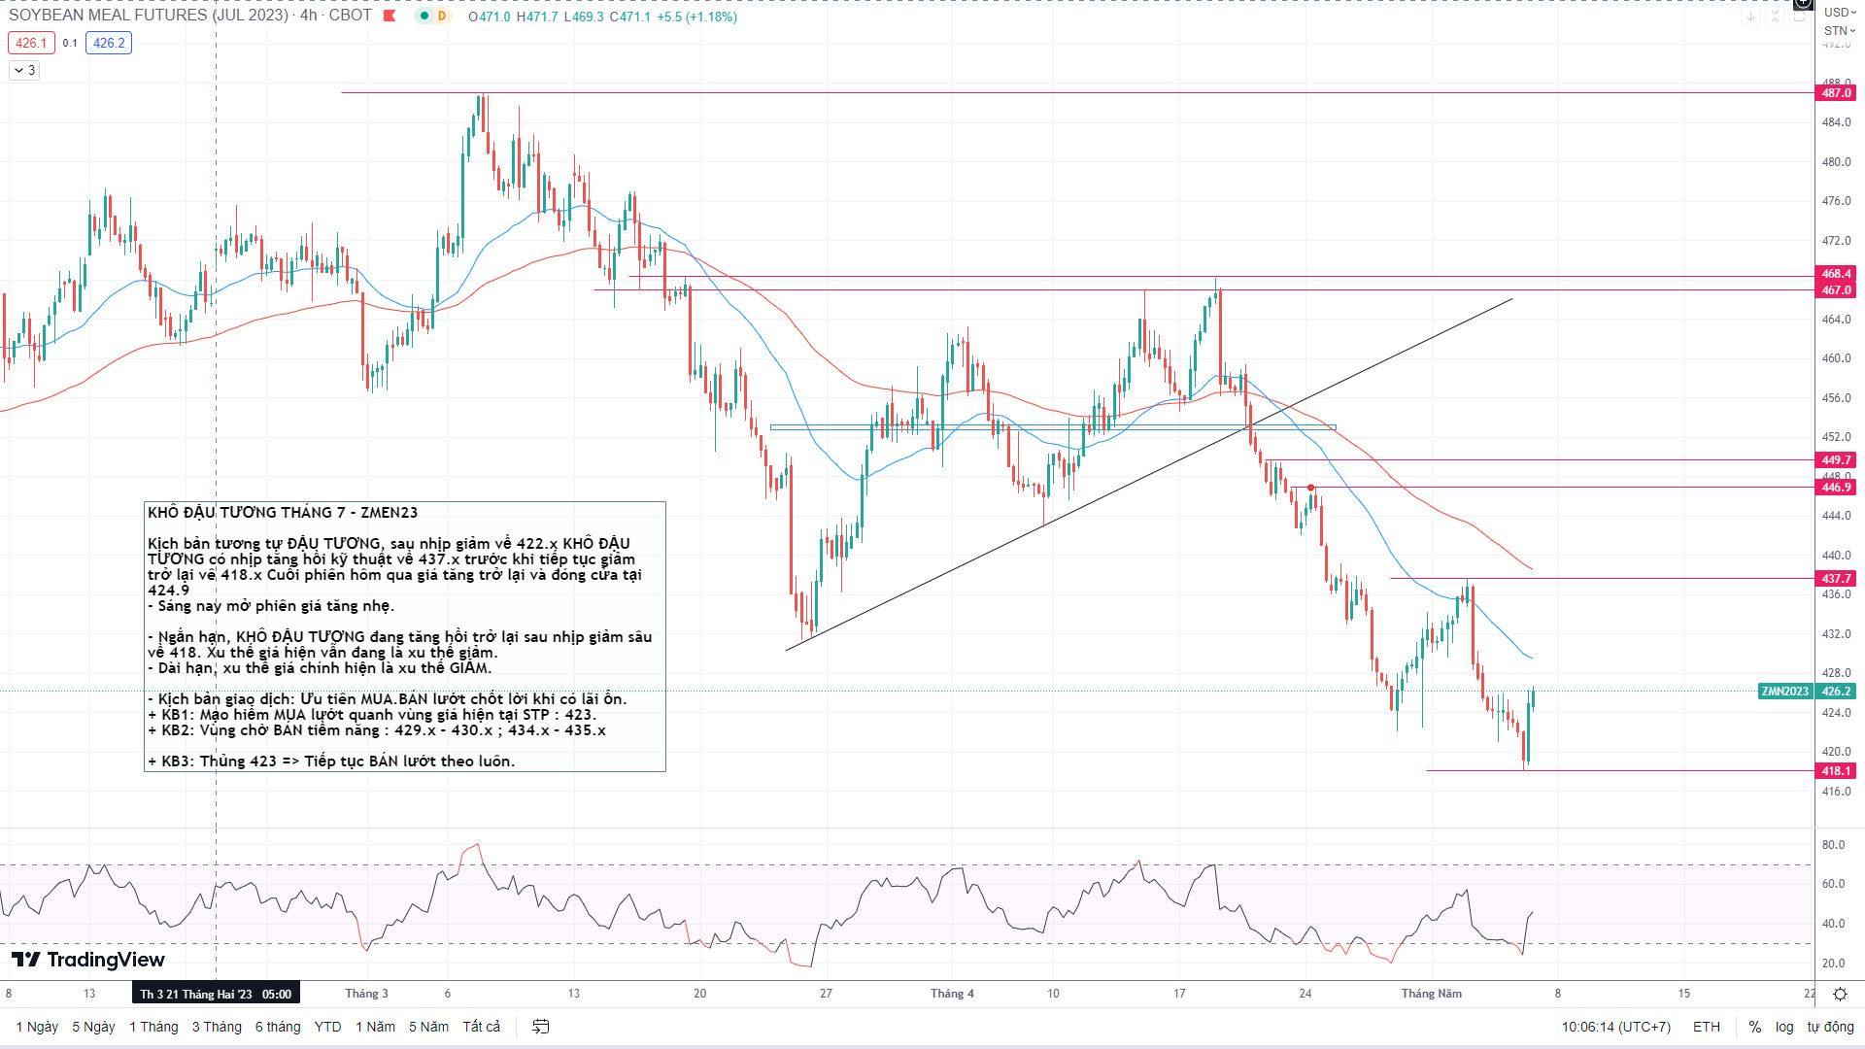
Task: Click the TradingView logo
Action: pos(88,960)
